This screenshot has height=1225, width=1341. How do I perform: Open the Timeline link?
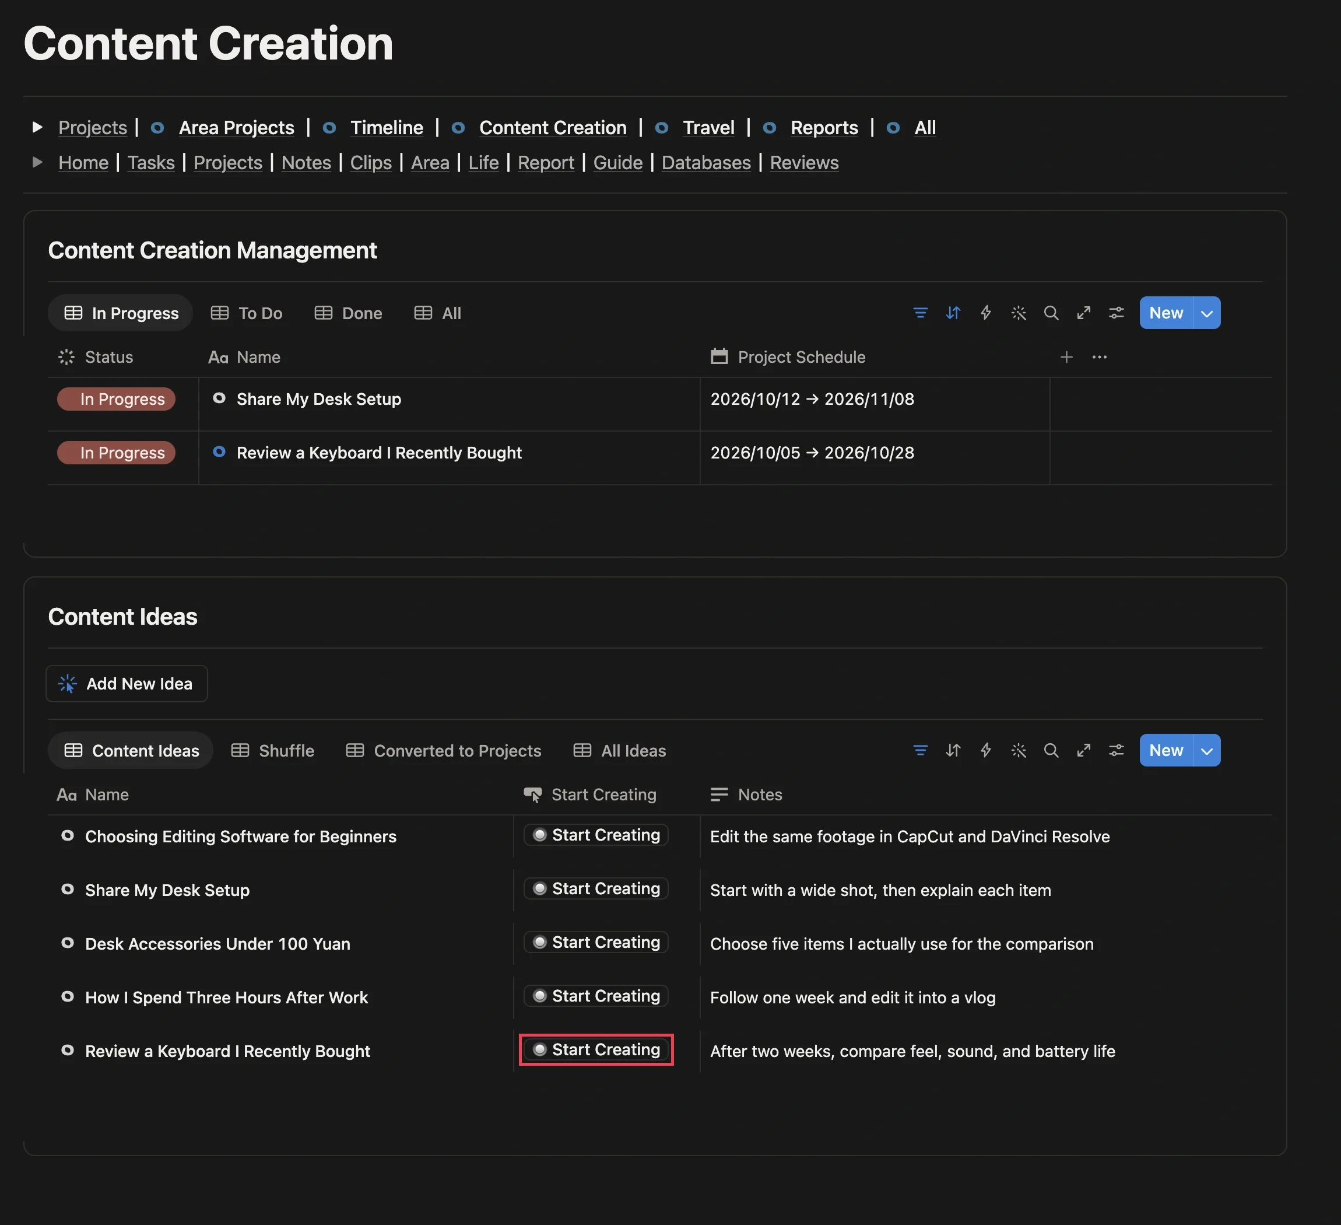click(387, 127)
